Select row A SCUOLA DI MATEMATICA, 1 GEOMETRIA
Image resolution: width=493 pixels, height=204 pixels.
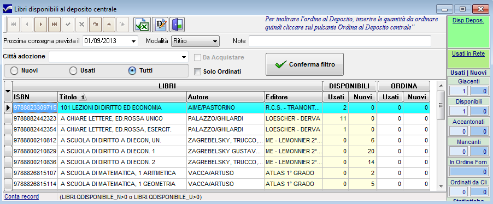tap(221, 184)
